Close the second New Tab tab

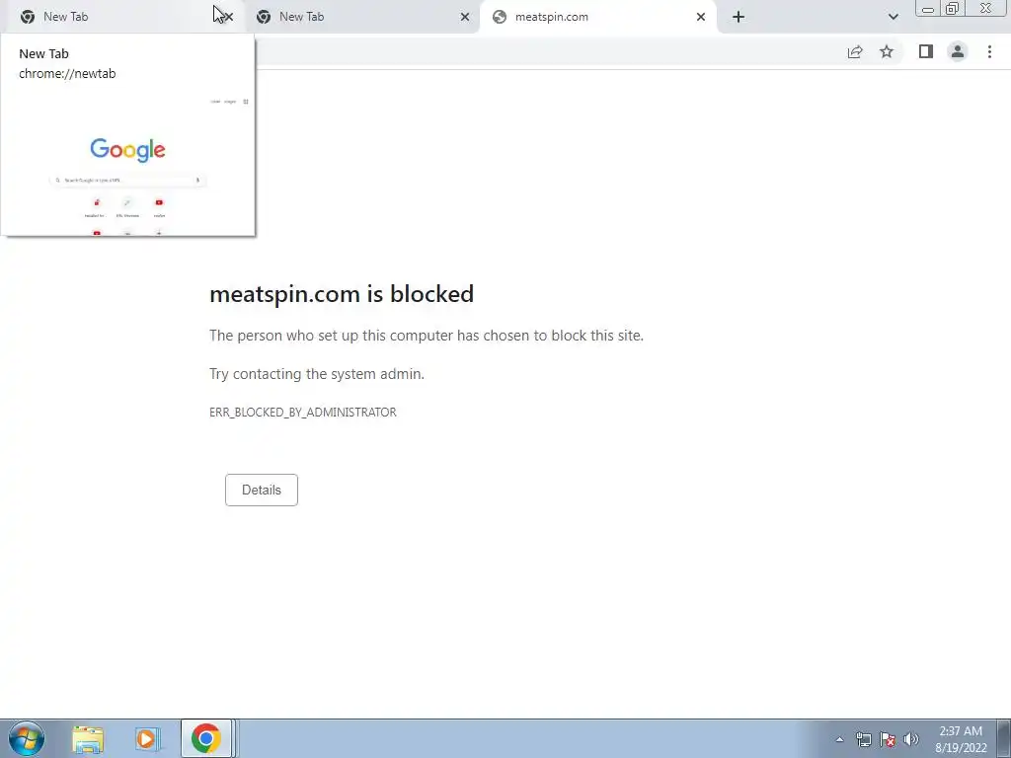tap(465, 17)
